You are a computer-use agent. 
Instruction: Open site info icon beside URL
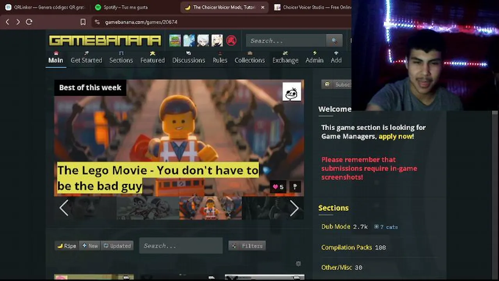tap(97, 22)
